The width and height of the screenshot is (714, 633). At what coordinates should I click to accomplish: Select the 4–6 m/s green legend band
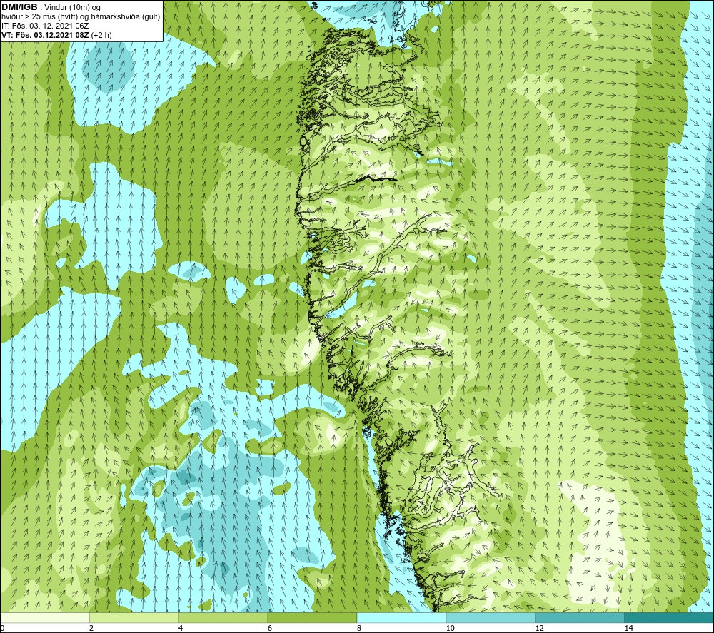[x=223, y=618]
